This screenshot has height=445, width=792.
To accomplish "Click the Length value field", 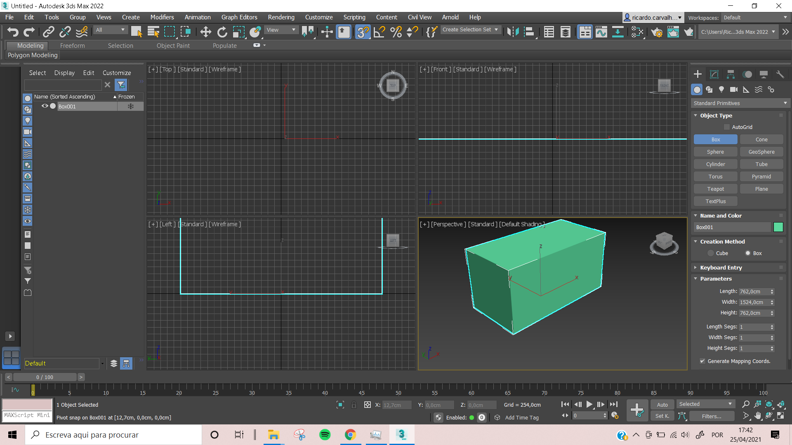I will click(753, 292).
